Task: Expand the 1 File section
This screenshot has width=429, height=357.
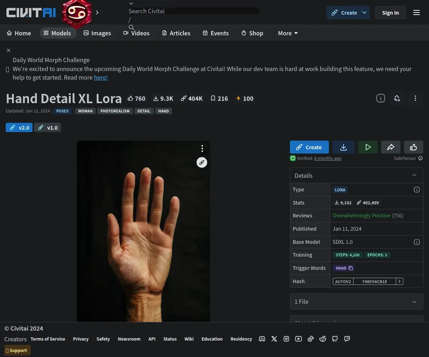Action: point(414,302)
